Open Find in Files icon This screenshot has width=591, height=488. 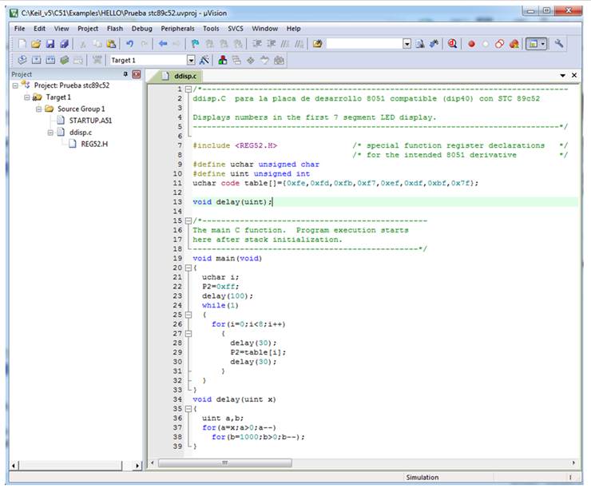point(317,44)
